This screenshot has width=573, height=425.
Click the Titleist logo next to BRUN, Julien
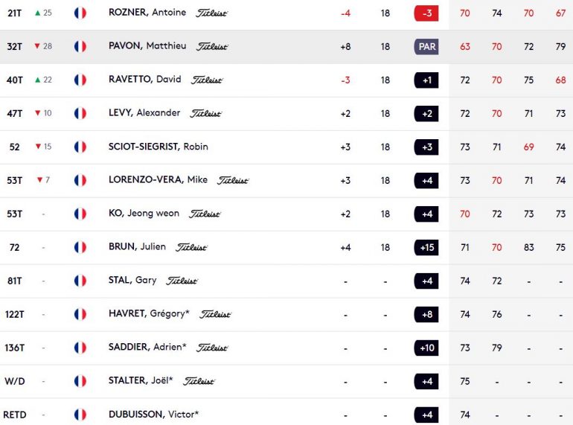pyautogui.click(x=191, y=247)
